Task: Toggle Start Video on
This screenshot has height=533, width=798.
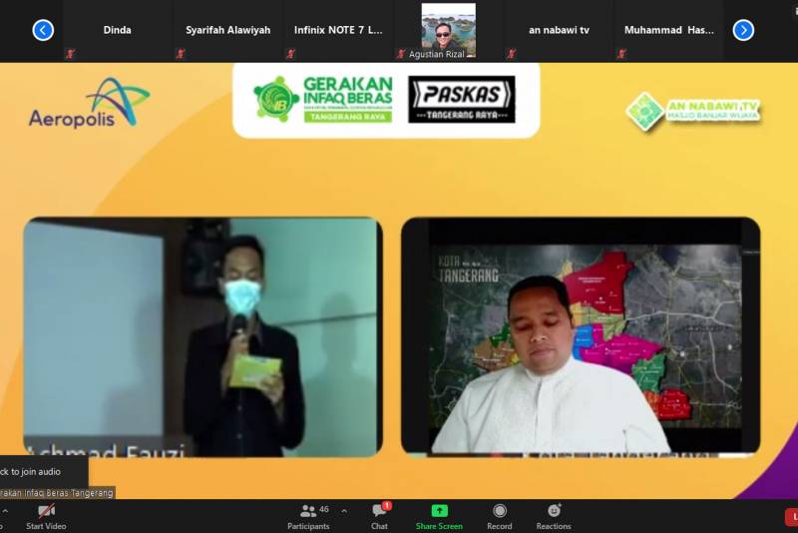Action: 47,515
